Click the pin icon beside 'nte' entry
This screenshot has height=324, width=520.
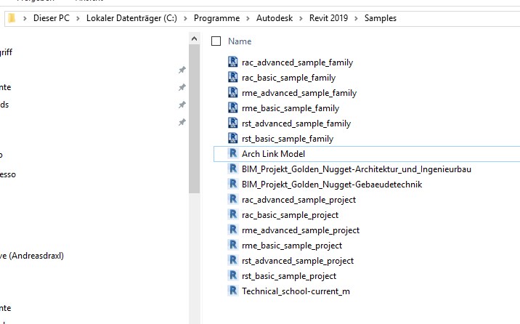tap(182, 87)
